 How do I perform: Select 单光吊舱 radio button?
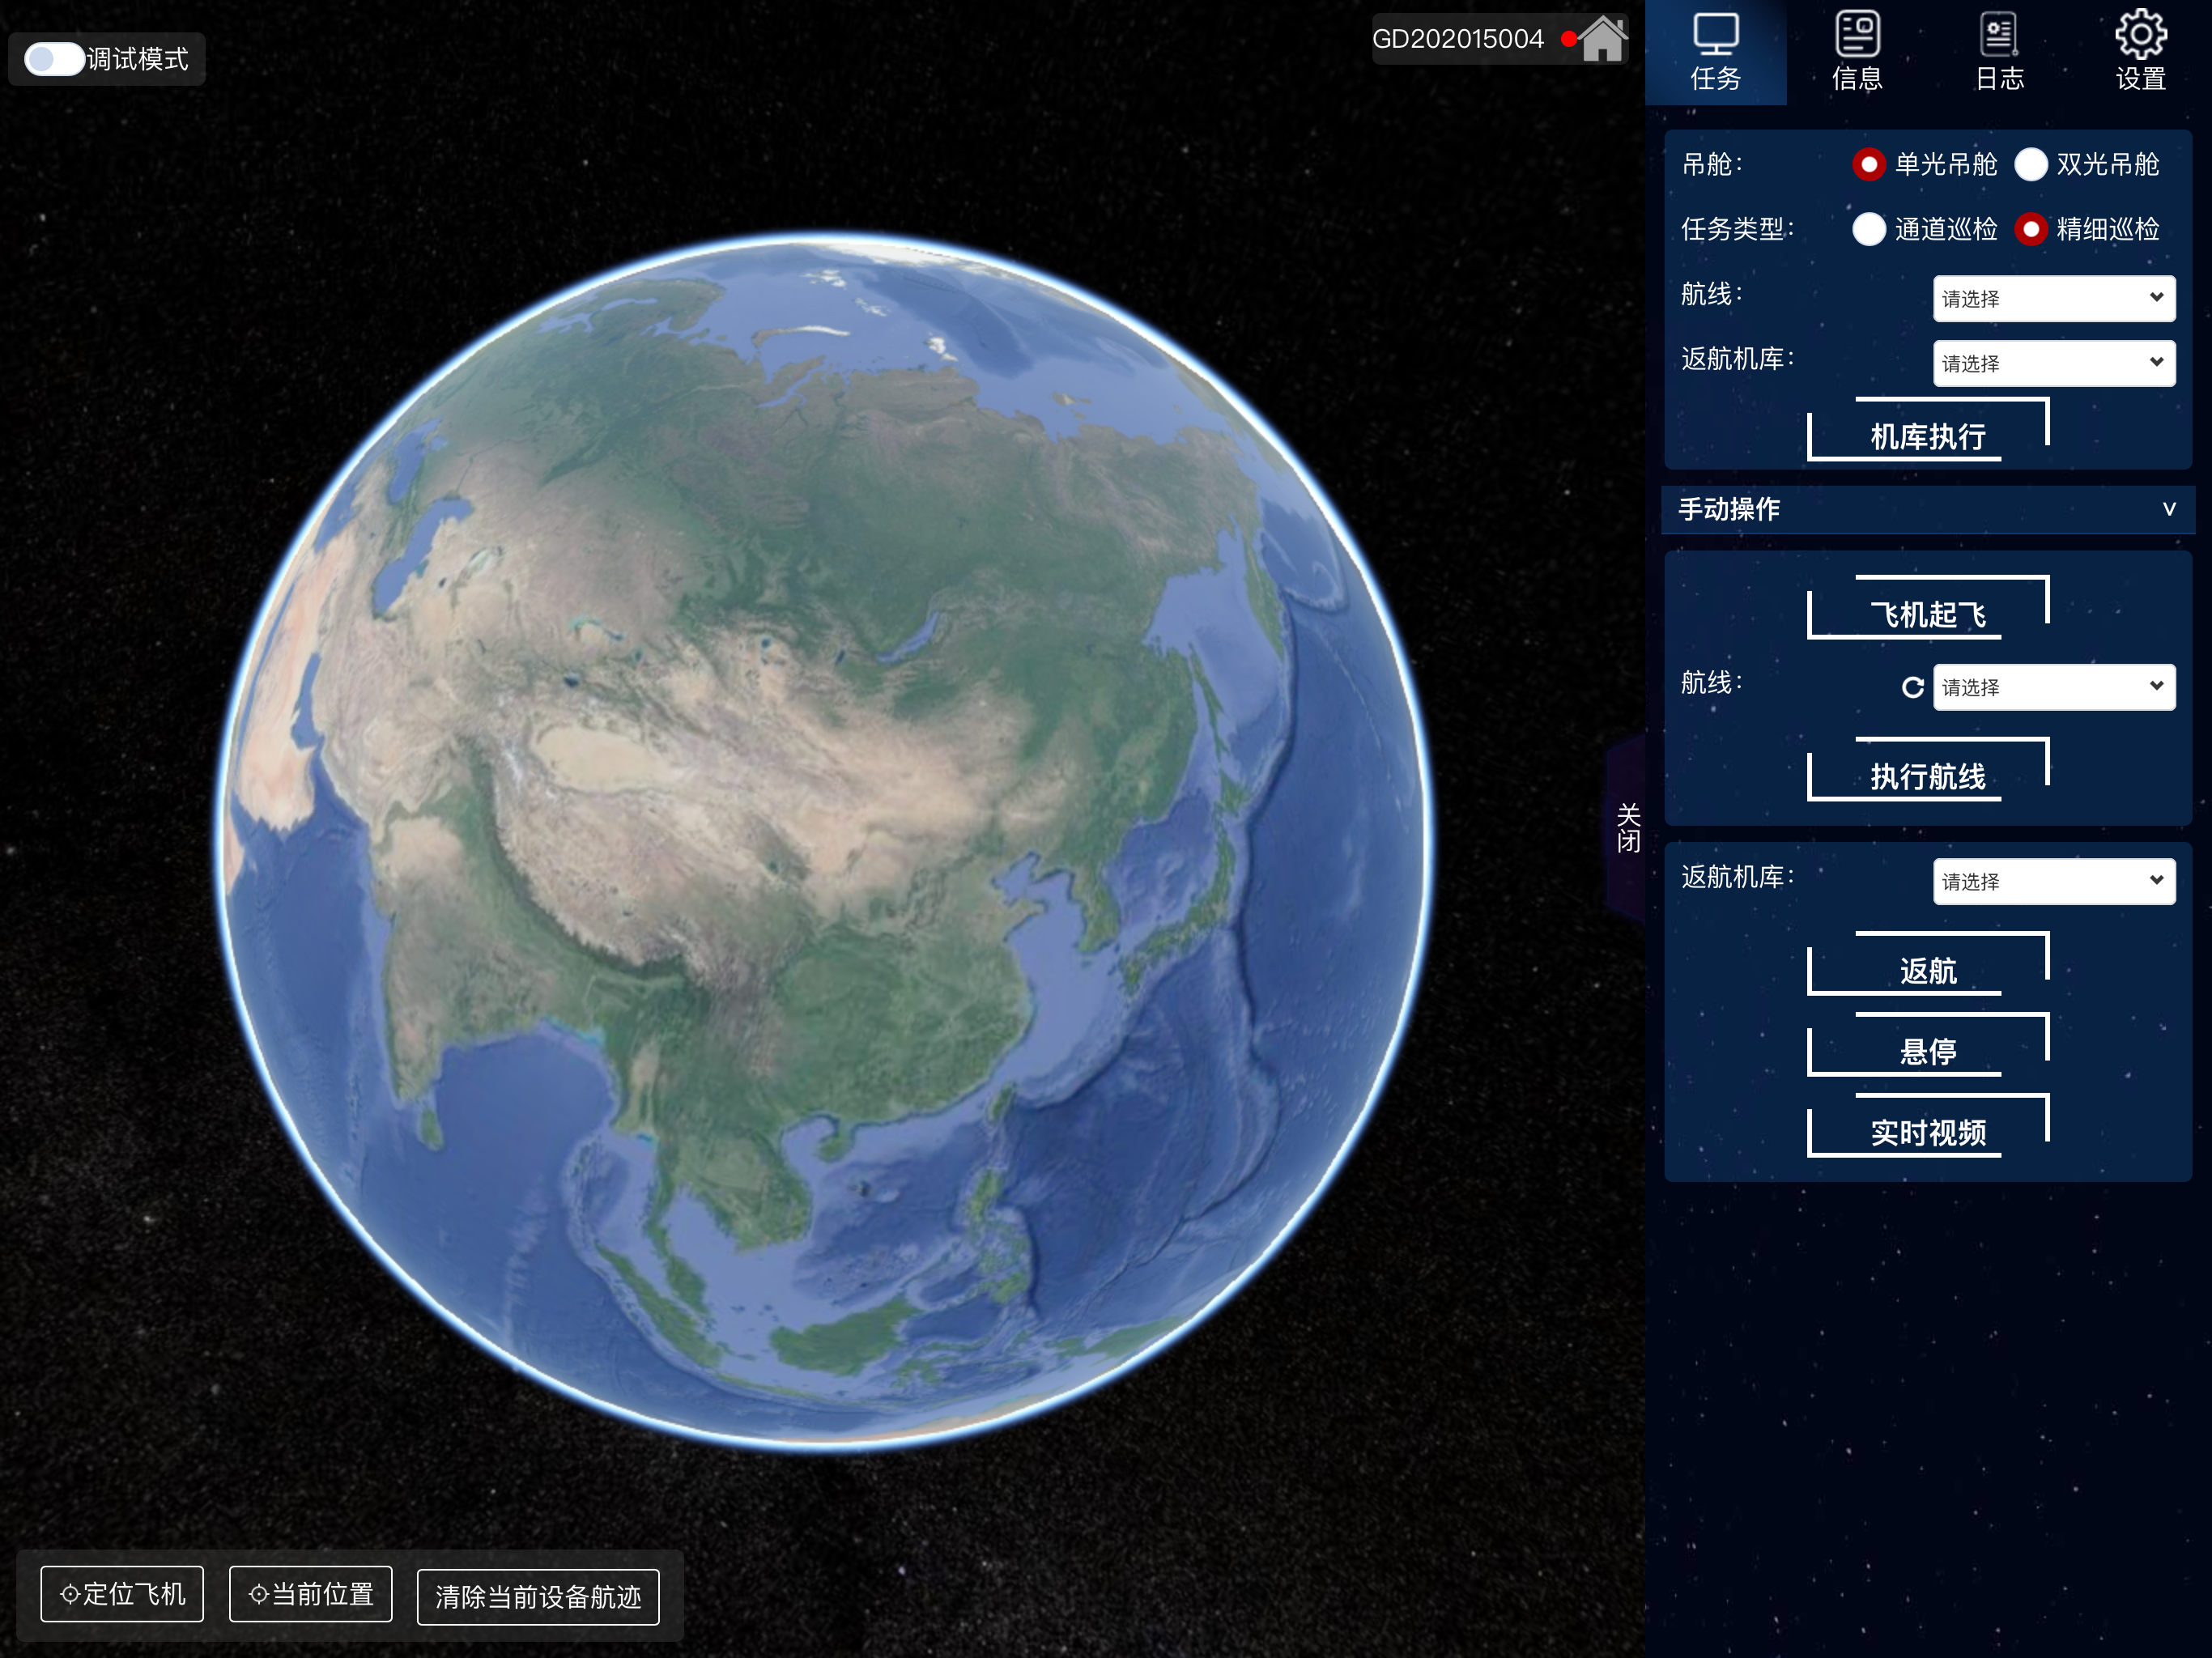[x=1868, y=164]
